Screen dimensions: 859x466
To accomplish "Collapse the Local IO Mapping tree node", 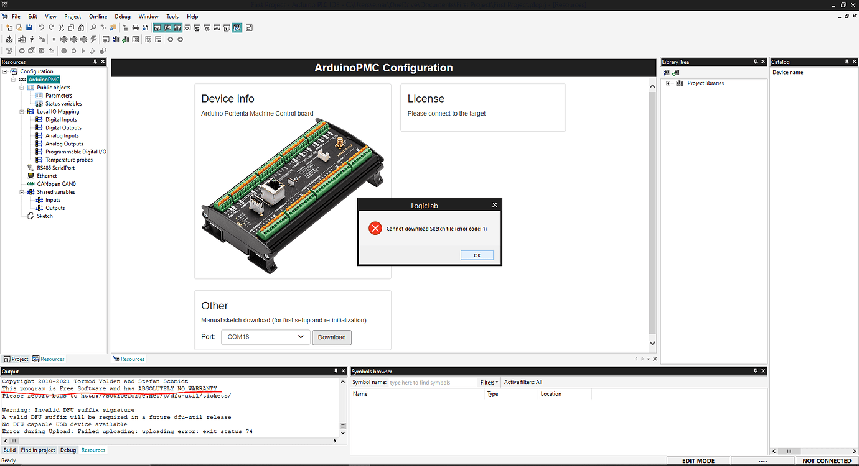I will [x=21, y=111].
